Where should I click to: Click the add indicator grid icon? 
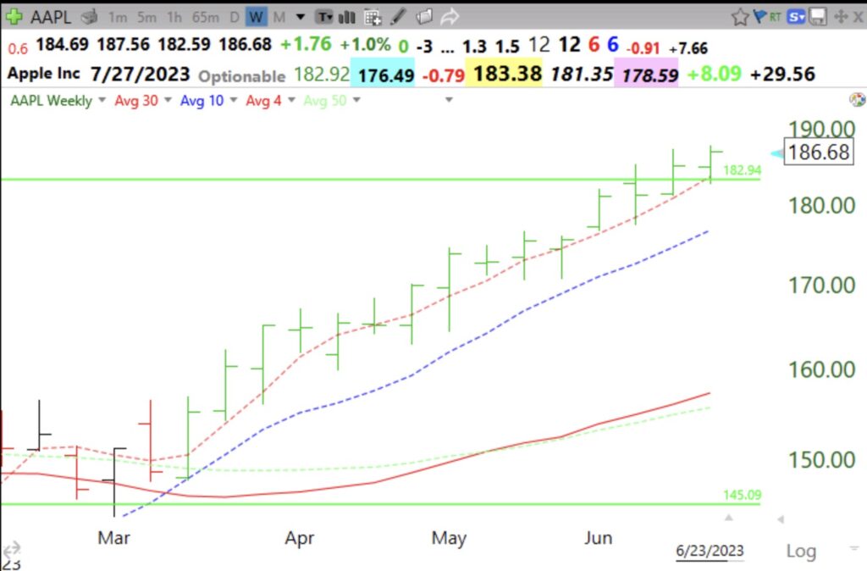373,16
